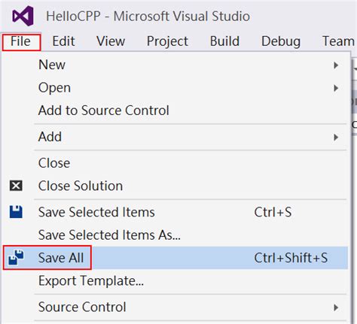The height and width of the screenshot is (324, 357).
Task: Open the View menu
Action: tap(111, 41)
